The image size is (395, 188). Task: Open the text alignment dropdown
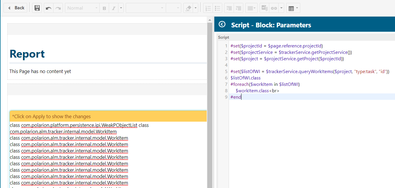(x=251, y=8)
